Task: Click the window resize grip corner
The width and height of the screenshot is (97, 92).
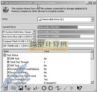Action: tap(95, 90)
